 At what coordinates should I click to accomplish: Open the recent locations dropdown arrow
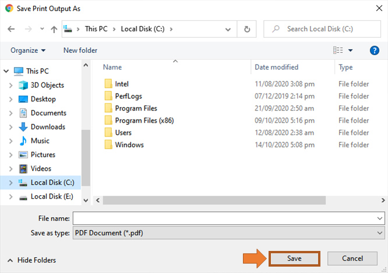click(x=42, y=29)
